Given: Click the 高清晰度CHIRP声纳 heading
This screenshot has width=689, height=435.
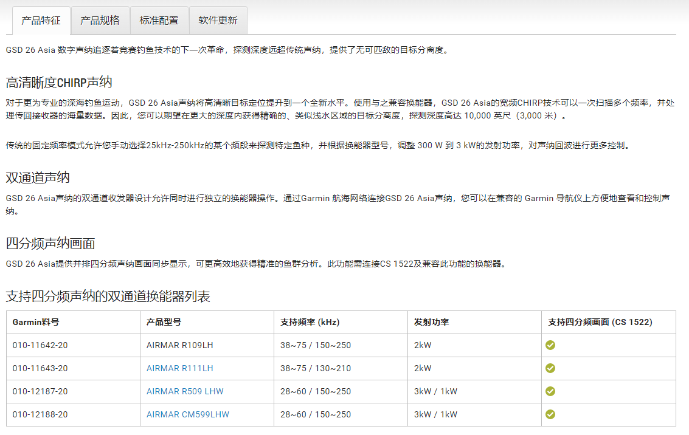Looking at the screenshot, I should tap(59, 83).
